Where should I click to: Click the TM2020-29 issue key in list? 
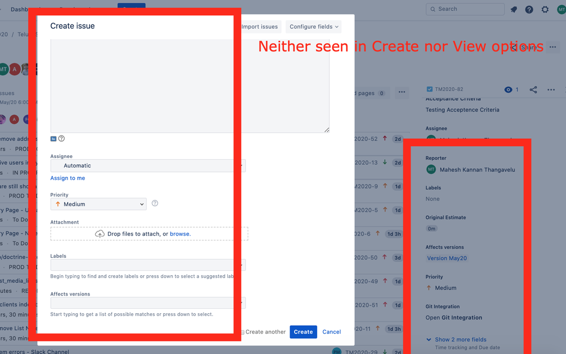coord(361,352)
